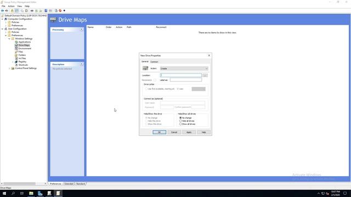
Task: Collapse the Processing panel chevron
Action: point(82,30)
